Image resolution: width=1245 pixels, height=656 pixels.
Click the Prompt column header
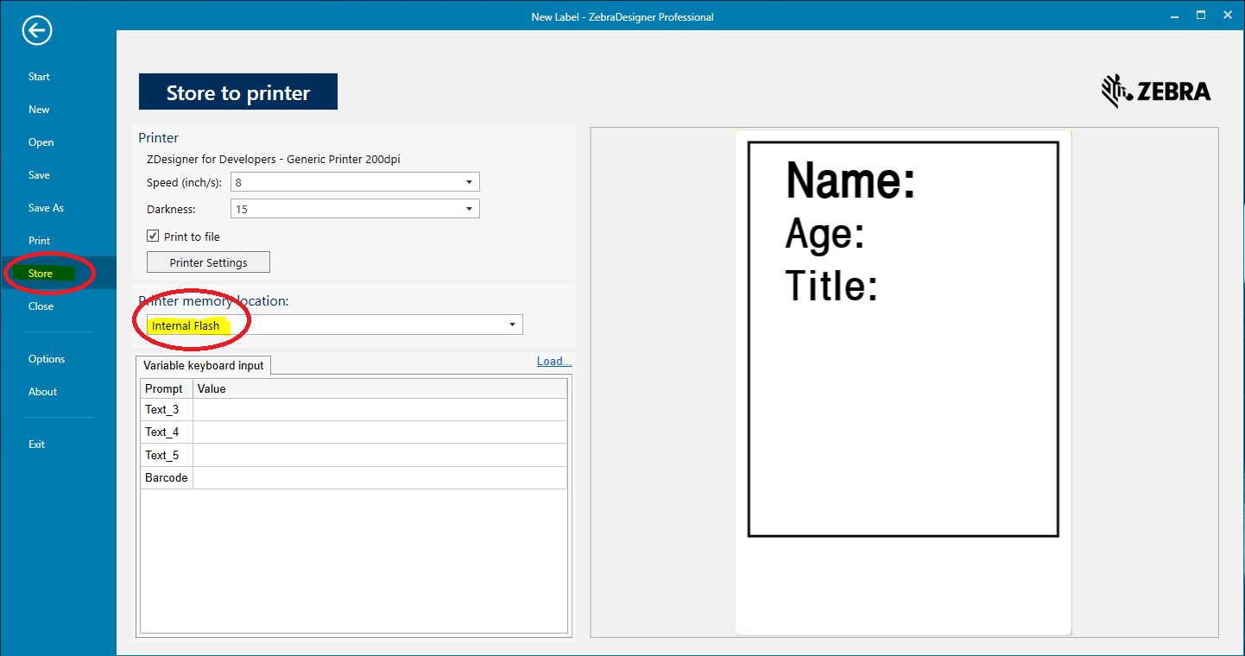(x=167, y=388)
